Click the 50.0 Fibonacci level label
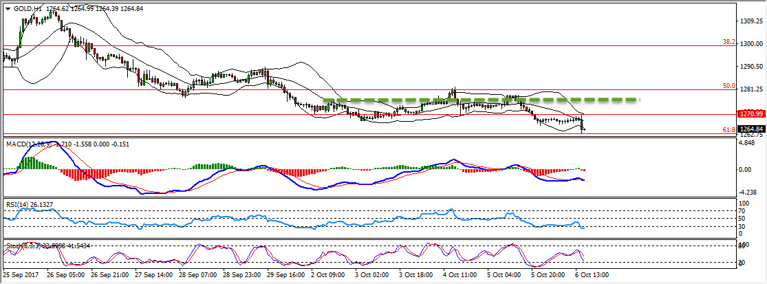Viewport: 767px width, 284px height. coord(728,86)
